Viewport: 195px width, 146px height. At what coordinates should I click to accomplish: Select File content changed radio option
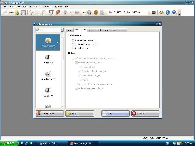(x=80, y=75)
